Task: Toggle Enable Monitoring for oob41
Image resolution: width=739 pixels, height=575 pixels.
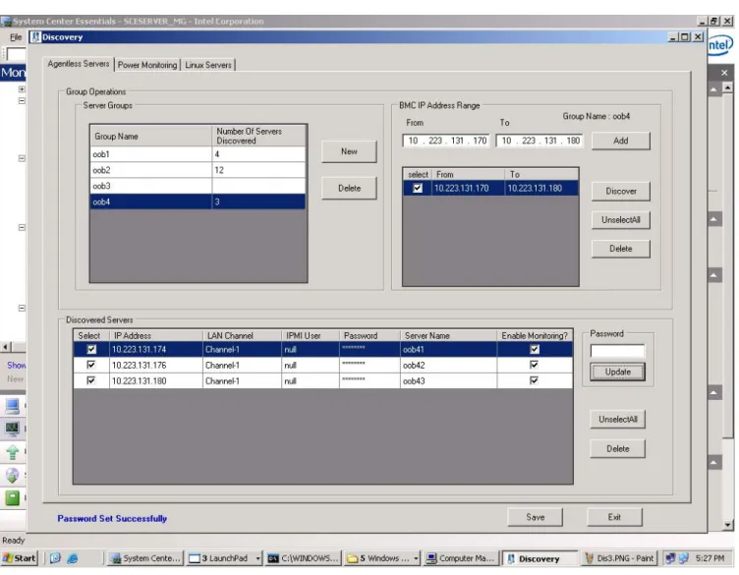Action: point(535,349)
